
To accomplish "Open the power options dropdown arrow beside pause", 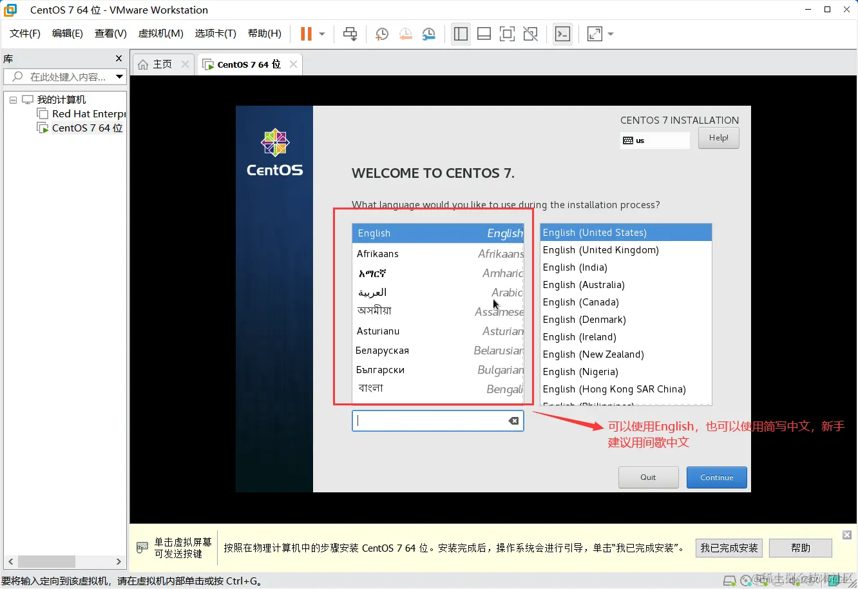I will [x=322, y=34].
